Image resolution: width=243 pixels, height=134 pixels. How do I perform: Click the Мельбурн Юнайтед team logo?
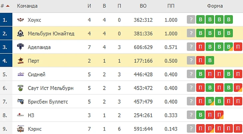21,34
